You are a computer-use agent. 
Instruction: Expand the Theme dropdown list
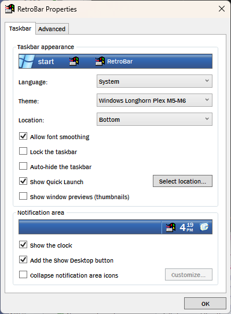tap(154, 100)
